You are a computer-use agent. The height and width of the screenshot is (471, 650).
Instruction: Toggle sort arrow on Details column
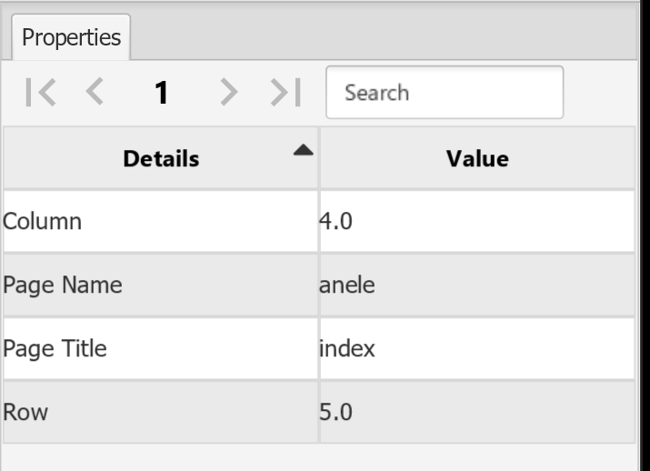(302, 149)
